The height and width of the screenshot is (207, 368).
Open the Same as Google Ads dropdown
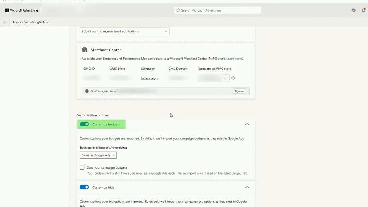click(x=98, y=155)
